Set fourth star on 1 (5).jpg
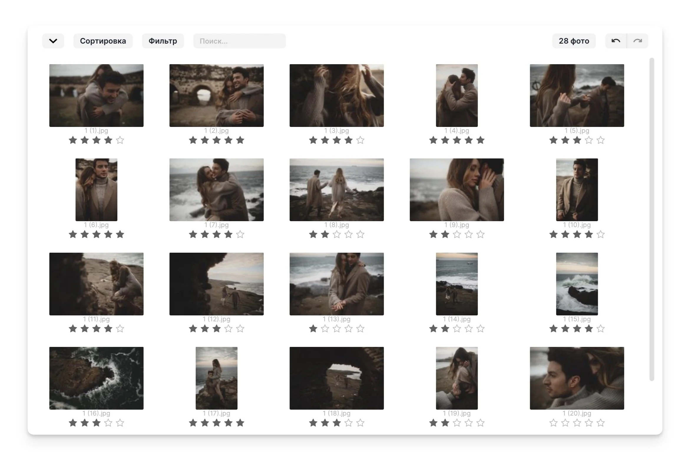This screenshot has height=460, width=690. [x=589, y=140]
